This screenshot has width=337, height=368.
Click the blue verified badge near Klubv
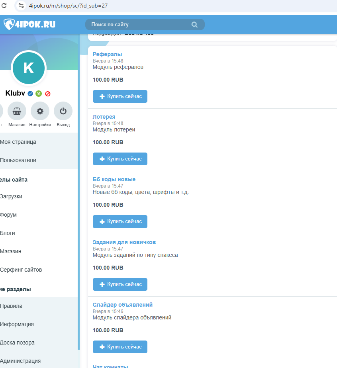coord(30,94)
